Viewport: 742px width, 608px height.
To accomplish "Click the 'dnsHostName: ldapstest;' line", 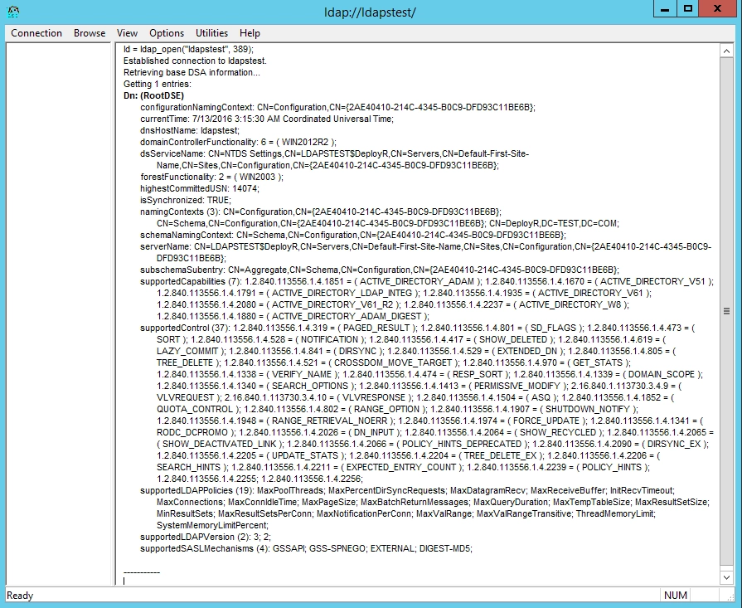I will tap(190, 131).
